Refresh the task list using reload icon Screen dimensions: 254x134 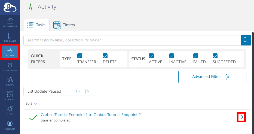pyautogui.click(x=78, y=92)
